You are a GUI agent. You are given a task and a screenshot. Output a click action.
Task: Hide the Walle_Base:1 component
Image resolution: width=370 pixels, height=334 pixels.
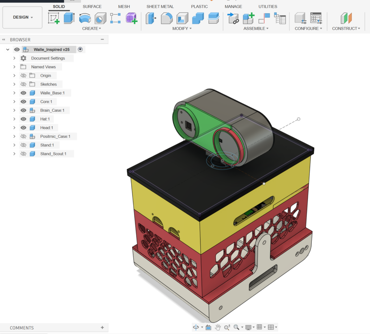tap(23, 93)
